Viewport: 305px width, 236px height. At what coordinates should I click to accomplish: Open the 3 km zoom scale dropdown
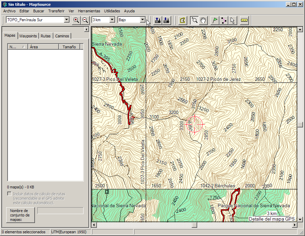point(112,20)
